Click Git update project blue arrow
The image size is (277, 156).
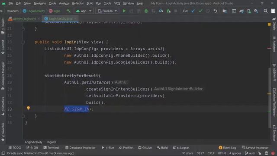pos(193,11)
